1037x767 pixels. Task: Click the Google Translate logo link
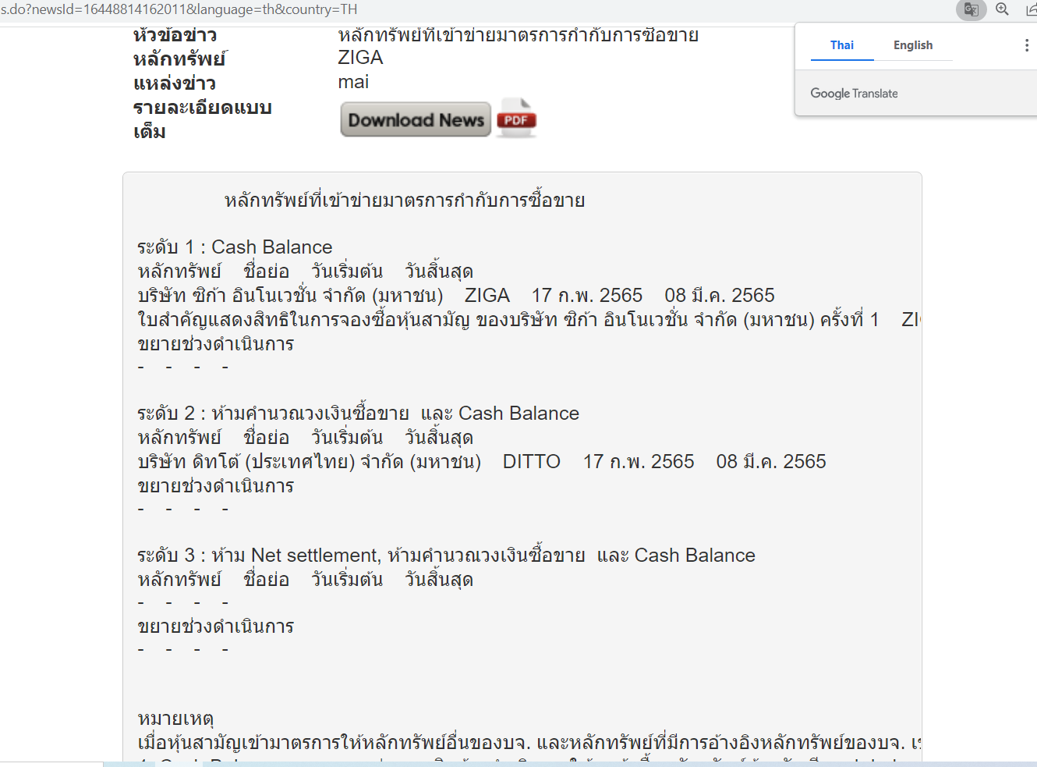(x=854, y=94)
